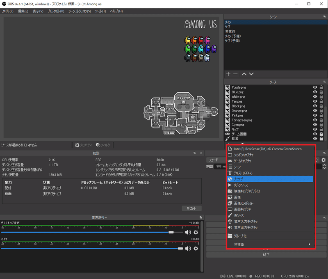Viewport: 328px width, 279px height.
Task: Click the リセット button in statistics
Action: 191,208
